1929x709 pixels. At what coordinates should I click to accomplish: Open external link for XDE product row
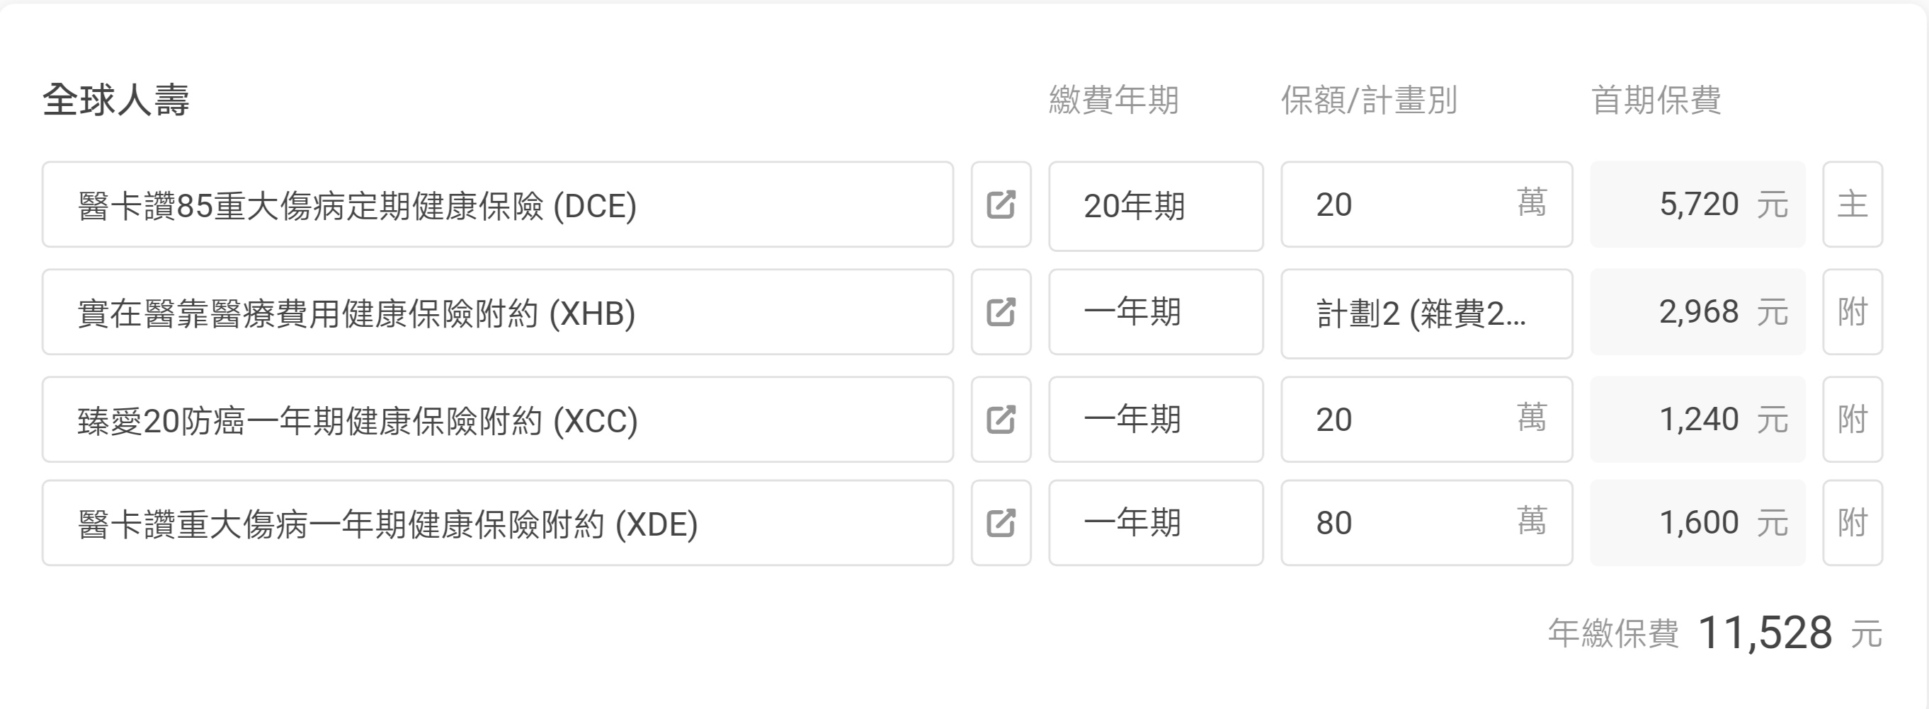point(1001,523)
